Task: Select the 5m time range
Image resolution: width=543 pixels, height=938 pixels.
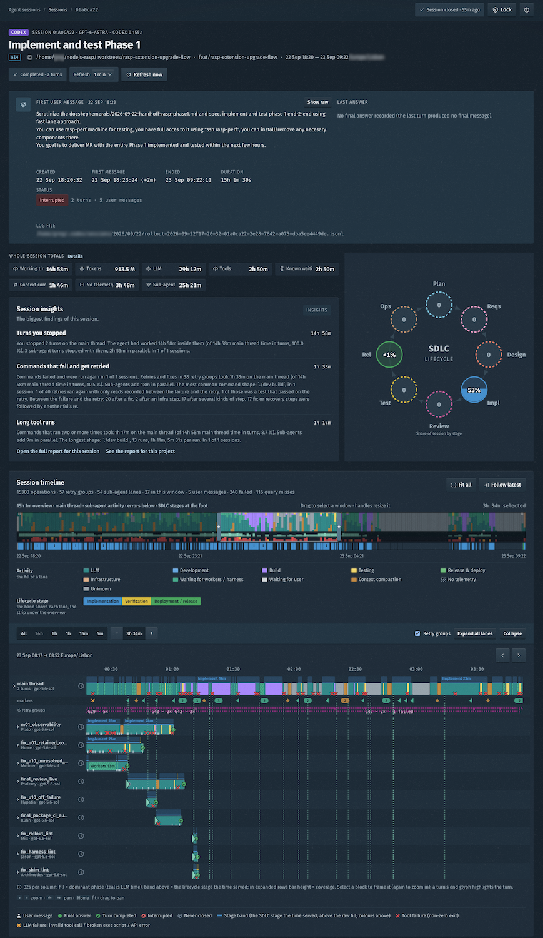Action: point(100,633)
